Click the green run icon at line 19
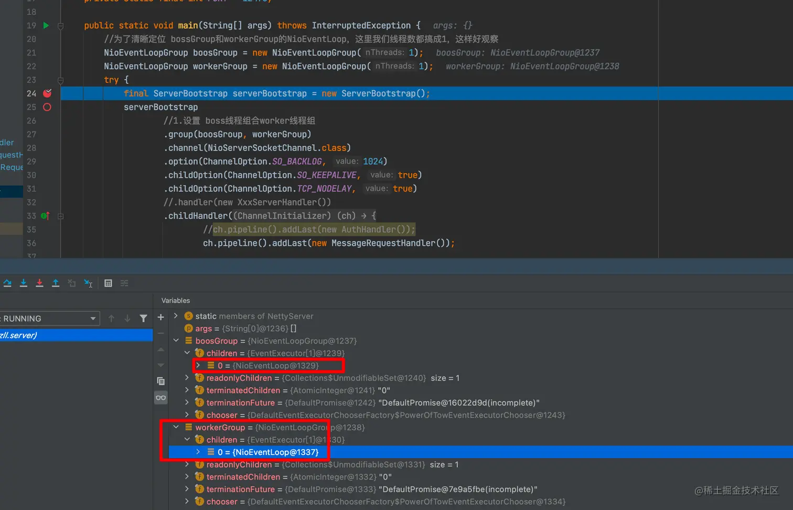The image size is (793, 510). (x=46, y=25)
